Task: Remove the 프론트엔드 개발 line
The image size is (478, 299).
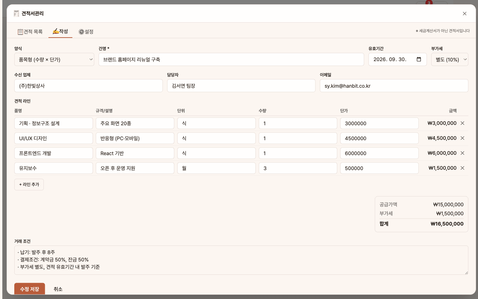Action: 462,153
